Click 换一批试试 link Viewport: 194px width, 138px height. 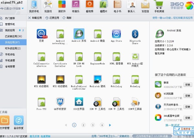(x=172, y=125)
